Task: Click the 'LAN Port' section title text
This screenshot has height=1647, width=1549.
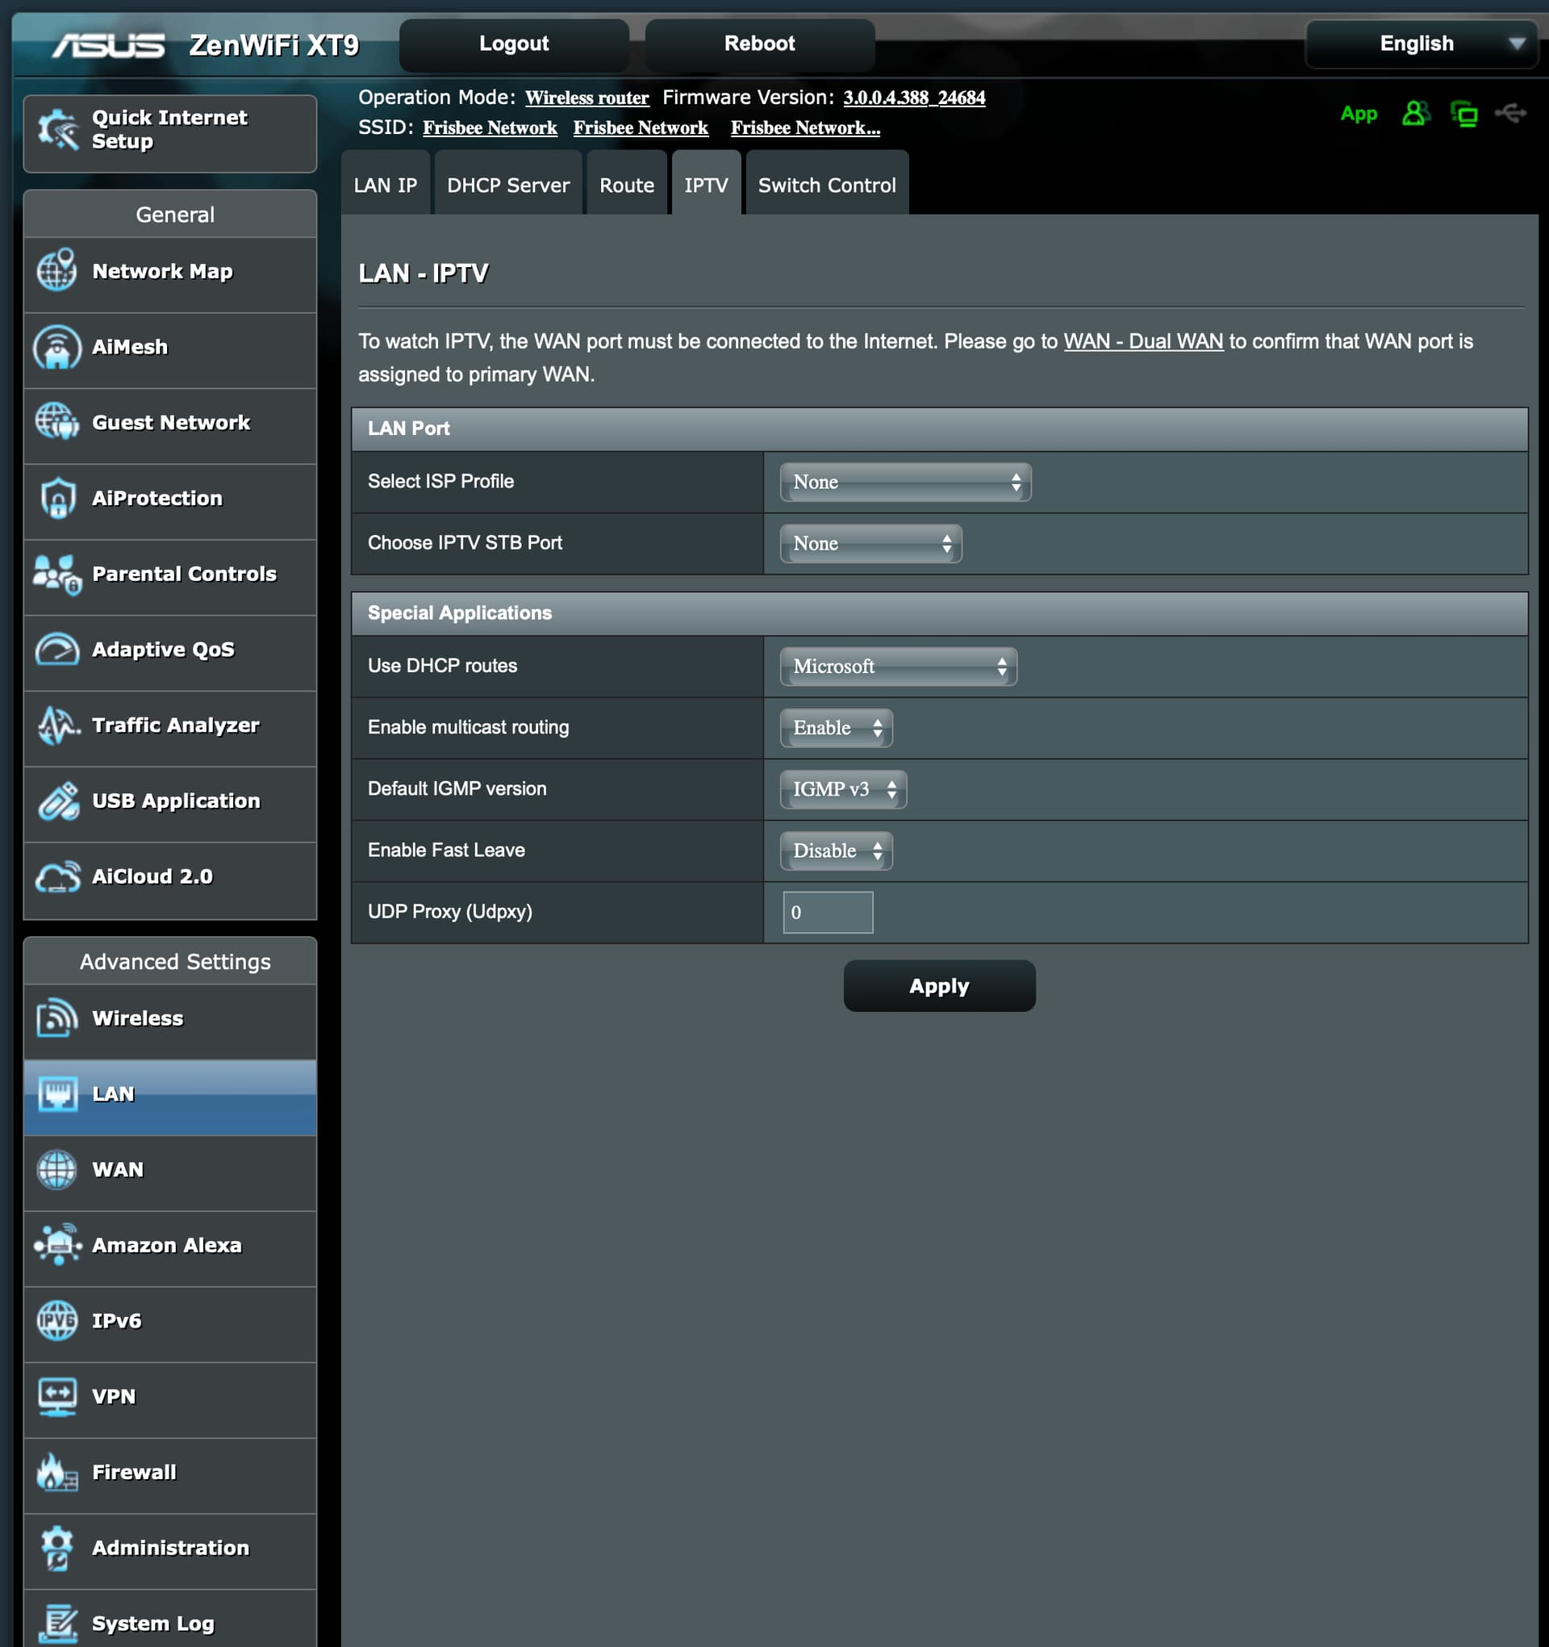Action: [x=408, y=428]
